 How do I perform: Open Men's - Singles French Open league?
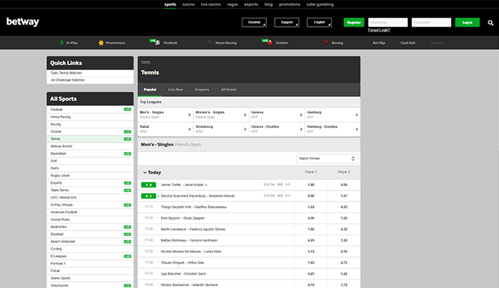[165, 114]
